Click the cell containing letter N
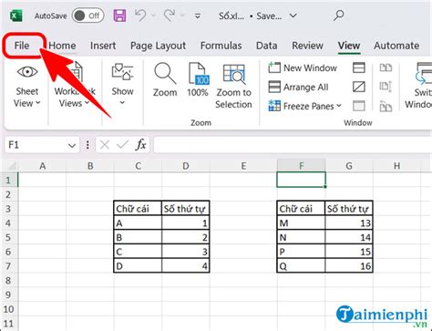The width and height of the screenshot is (432, 331). coord(301,237)
